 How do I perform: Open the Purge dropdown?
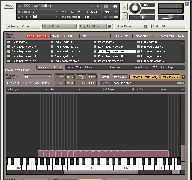point(110,12)
